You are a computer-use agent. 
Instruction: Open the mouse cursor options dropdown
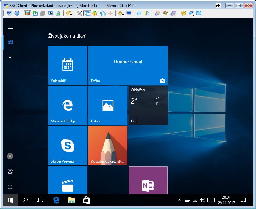pyautogui.click(x=79, y=13)
